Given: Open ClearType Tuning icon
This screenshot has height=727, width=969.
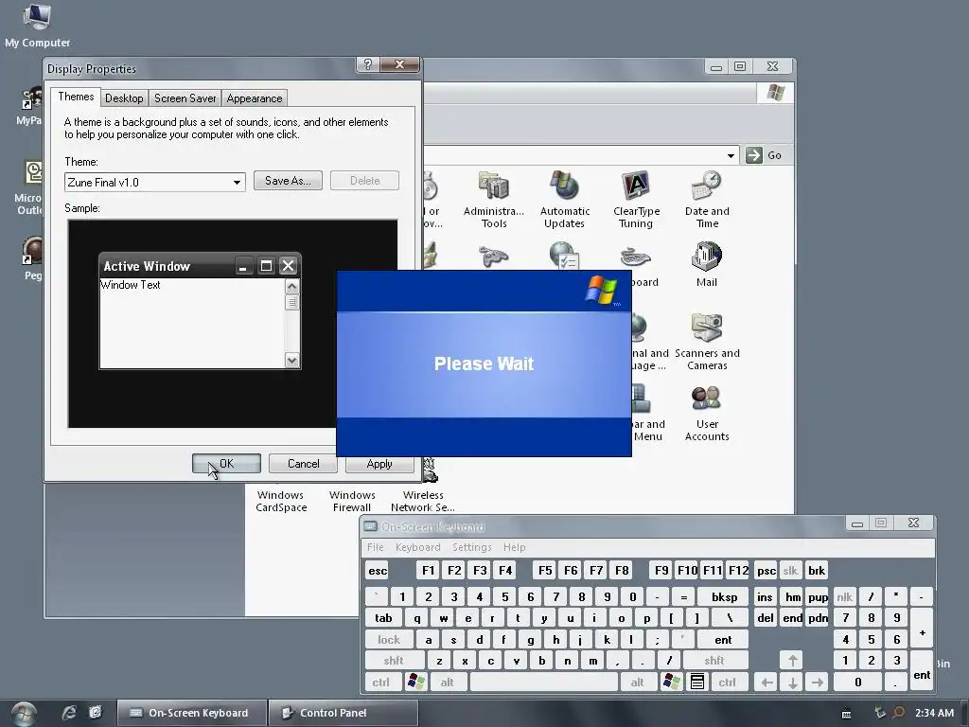Looking at the screenshot, I should click(x=636, y=199).
